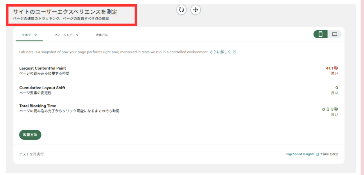
Task: Click the 0 ミリ秒 blocking time value
Action: click(330, 109)
